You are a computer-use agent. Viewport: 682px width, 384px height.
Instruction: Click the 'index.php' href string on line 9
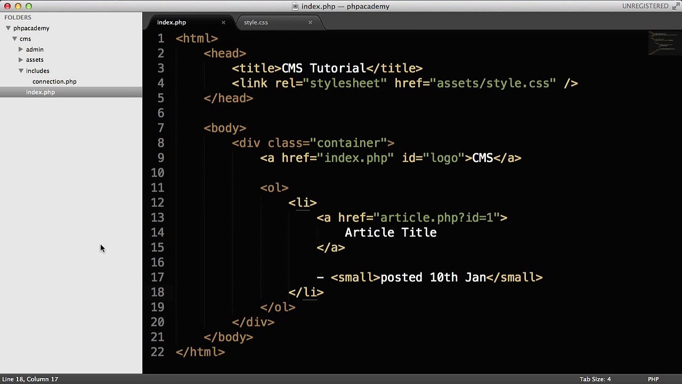pos(355,158)
